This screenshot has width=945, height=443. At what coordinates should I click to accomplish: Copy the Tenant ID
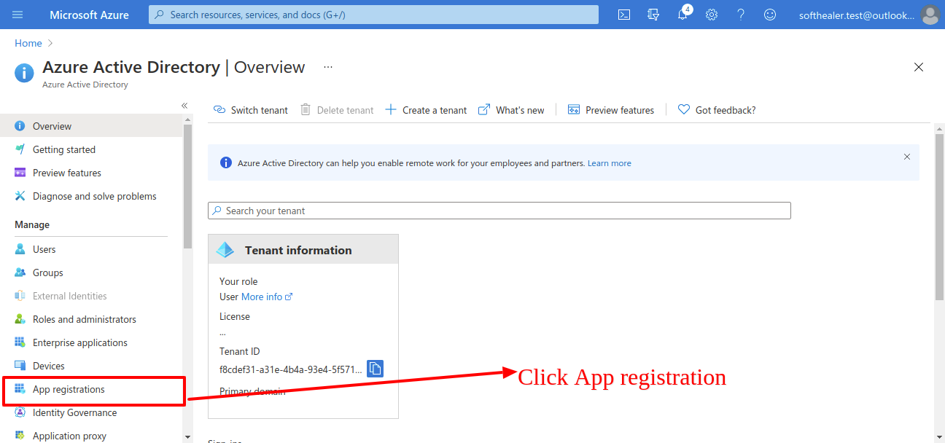375,369
